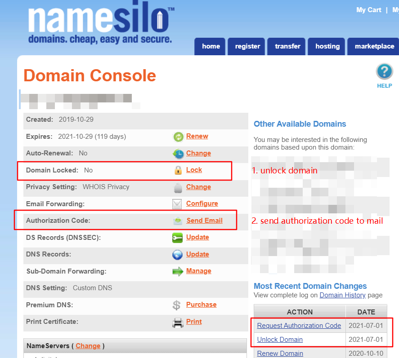
Task: Click the Premium DNS dollar icon
Action: click(x=177, y=305)
